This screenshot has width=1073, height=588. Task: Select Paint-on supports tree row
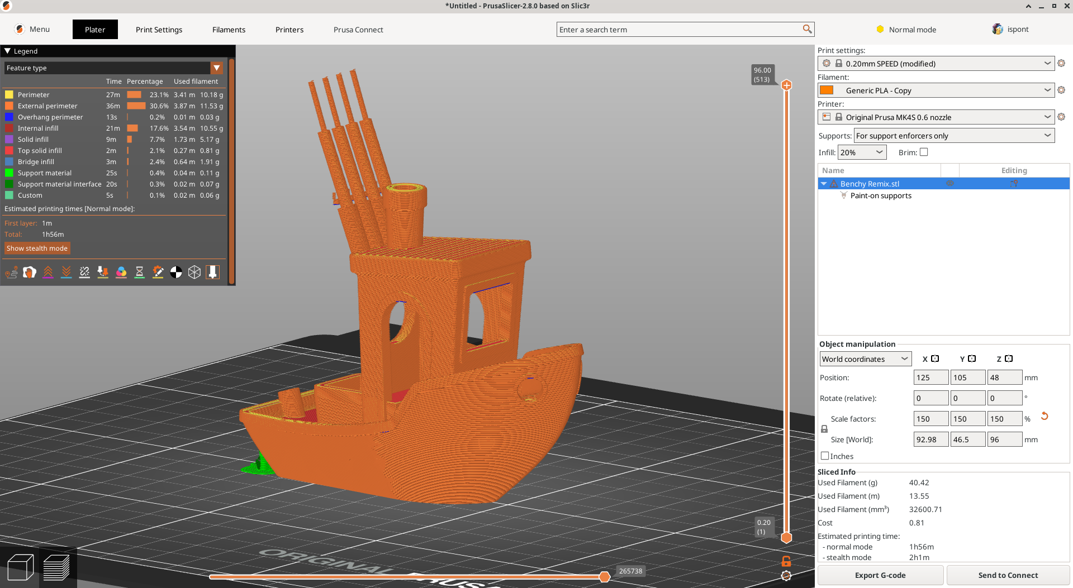tap(943, 195)
